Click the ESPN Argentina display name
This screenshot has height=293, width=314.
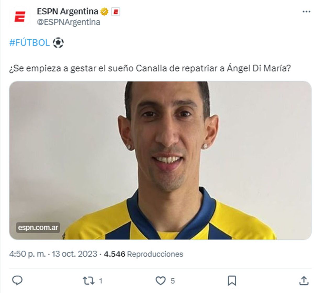68,12
